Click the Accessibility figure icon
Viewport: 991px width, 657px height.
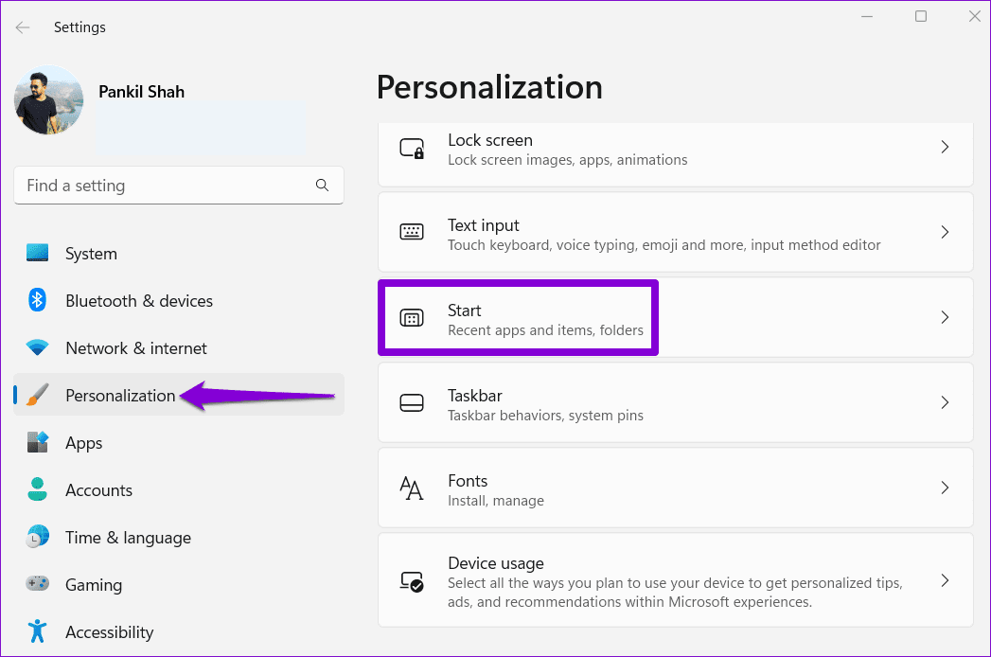pos(37,631)
